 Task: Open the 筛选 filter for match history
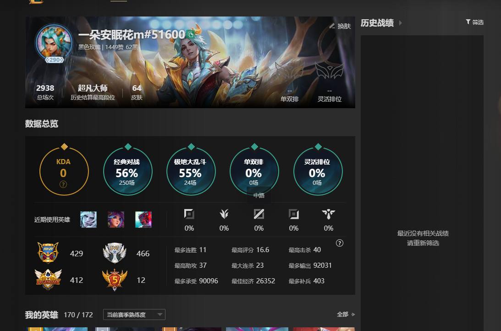(x=474, y=22)
